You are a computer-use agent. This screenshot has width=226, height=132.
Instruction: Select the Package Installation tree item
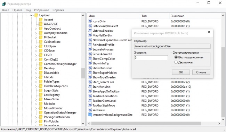click(57, 117)
